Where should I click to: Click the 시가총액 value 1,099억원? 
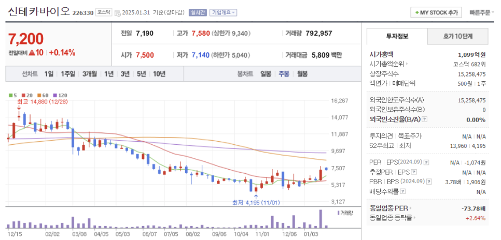pyautogui.click(x=472, y=54)
